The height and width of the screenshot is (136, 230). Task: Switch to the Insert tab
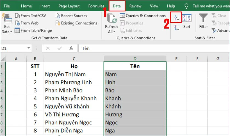(45, 6)
